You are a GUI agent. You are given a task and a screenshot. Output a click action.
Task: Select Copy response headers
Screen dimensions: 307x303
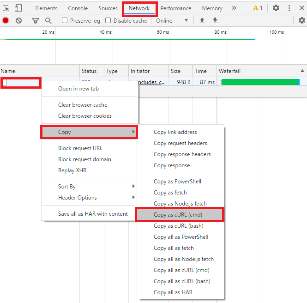(181, 154)
